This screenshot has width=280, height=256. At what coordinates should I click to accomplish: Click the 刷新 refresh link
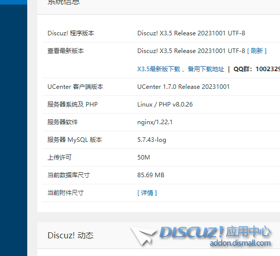(257, 51)
